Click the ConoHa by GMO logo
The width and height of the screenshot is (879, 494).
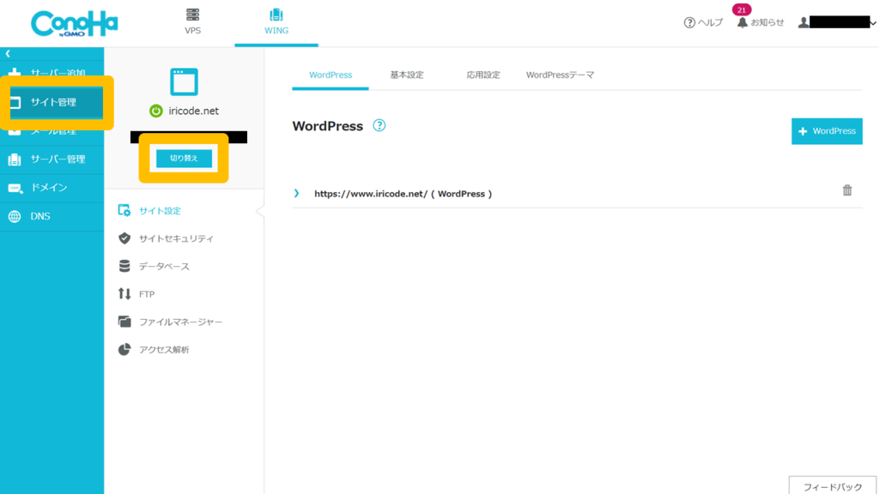(74, 23)
